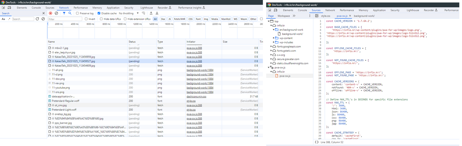
Task: Click the export HAR download arrow icon
Action: click(157, 13)
